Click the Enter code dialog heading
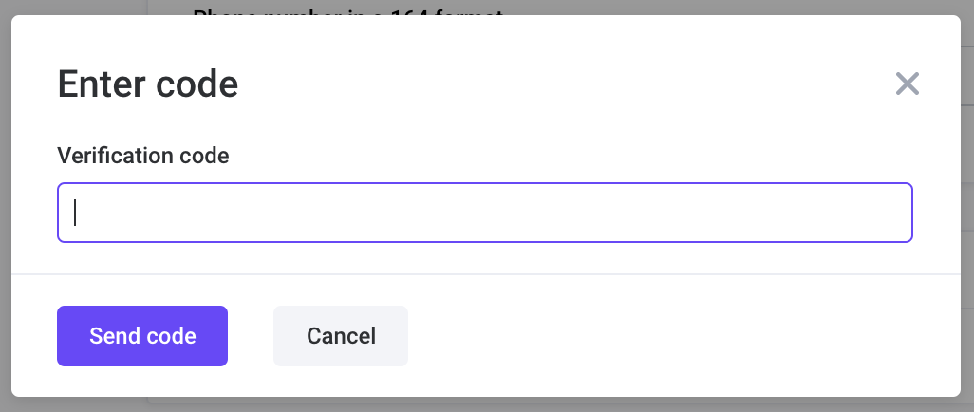Screen dimensions: 974x412 148,84
